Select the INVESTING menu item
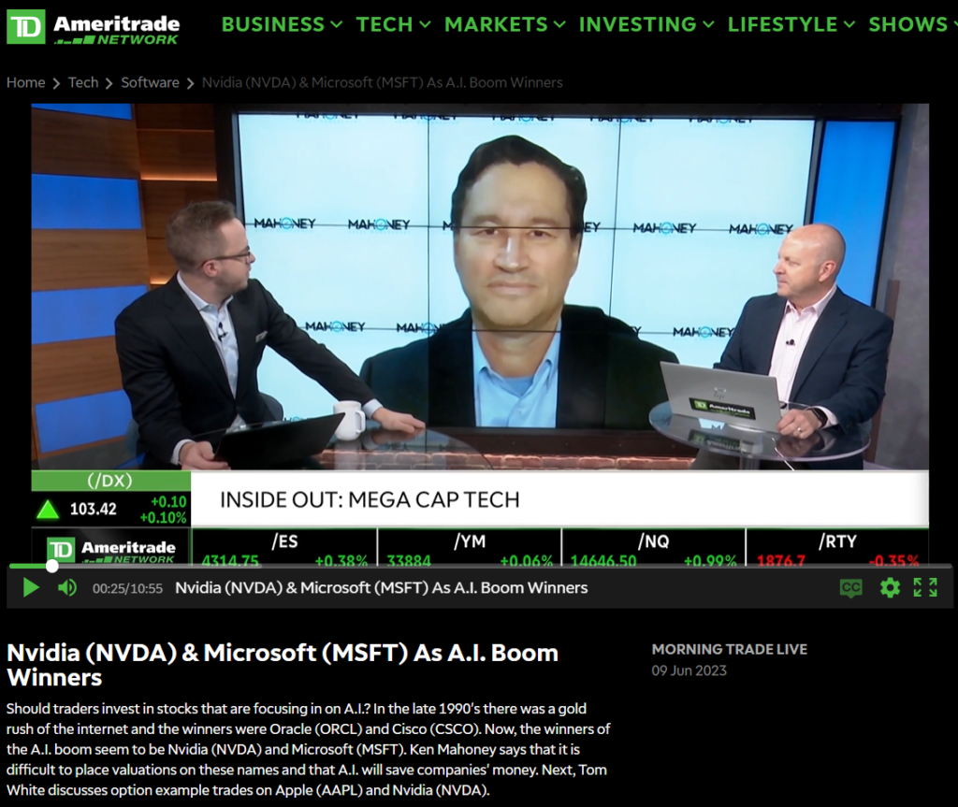This screenshot has width=958, height=807. tap(638, 25)
